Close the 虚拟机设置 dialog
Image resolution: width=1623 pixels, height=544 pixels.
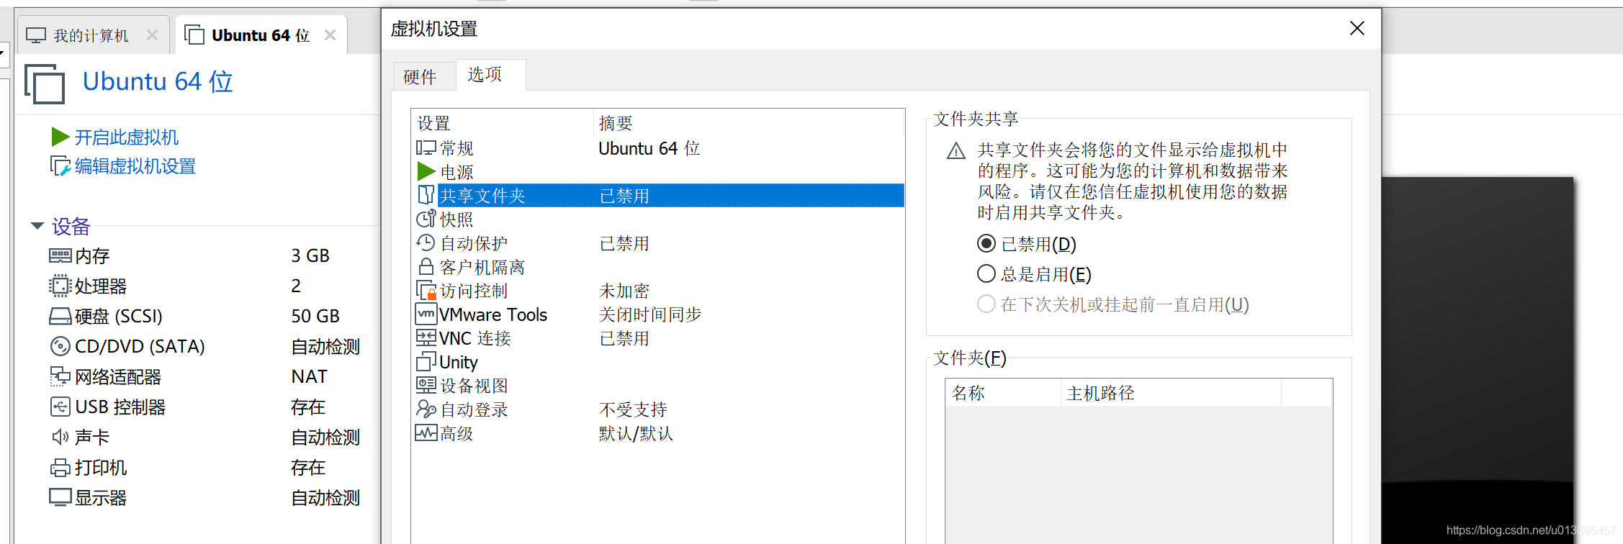1357,28
